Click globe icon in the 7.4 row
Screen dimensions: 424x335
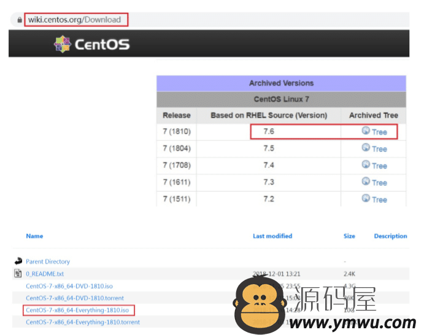366,164
